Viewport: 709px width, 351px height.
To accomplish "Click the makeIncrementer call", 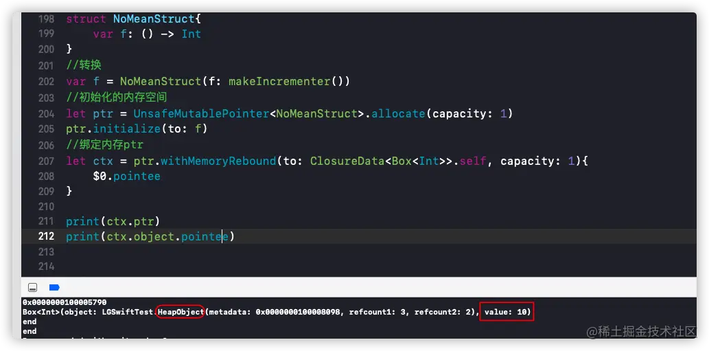I will pyautogui.click(x=289, y=82).
